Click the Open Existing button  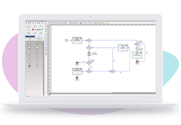pos(41,33)
